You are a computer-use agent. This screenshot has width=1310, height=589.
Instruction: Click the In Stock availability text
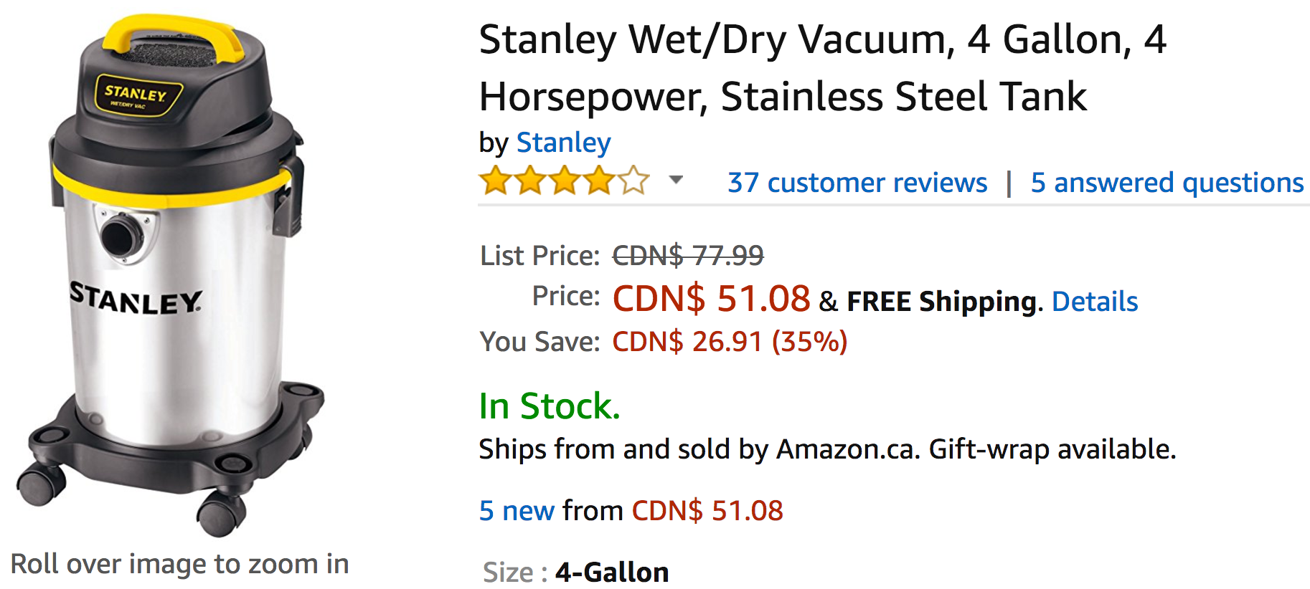(x=550, y=406)
